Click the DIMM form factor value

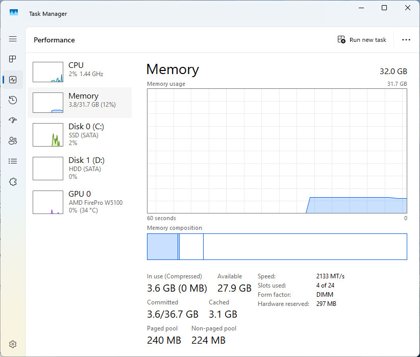coord(325,295)
